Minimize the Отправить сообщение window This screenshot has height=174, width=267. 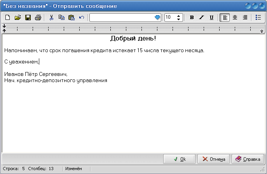pyautogui.click(x=248, y=6)
